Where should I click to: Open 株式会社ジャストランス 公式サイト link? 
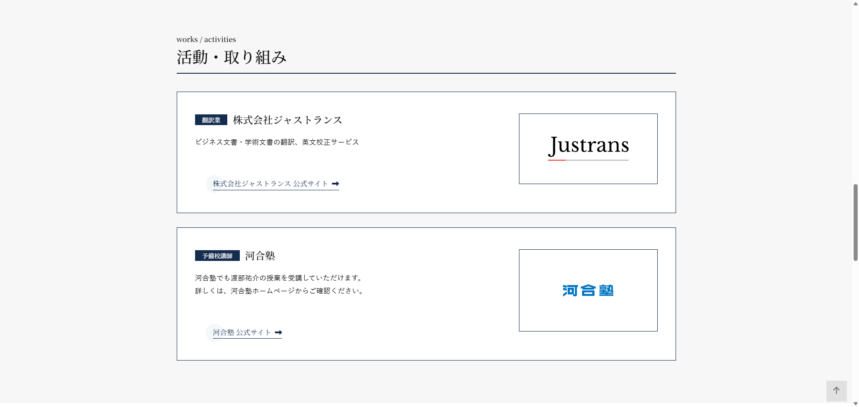coord(276,184)
